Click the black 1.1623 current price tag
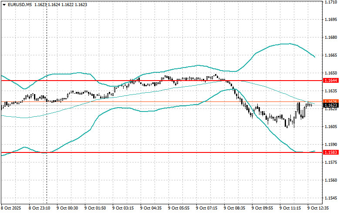This screenshot has width=340, height=213. coord(331,105)
